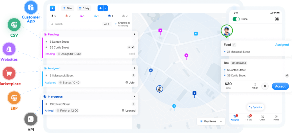Select the stopwatch status counter
The width and height of the screenshot is (292, 133).
(x=68, y=16)
